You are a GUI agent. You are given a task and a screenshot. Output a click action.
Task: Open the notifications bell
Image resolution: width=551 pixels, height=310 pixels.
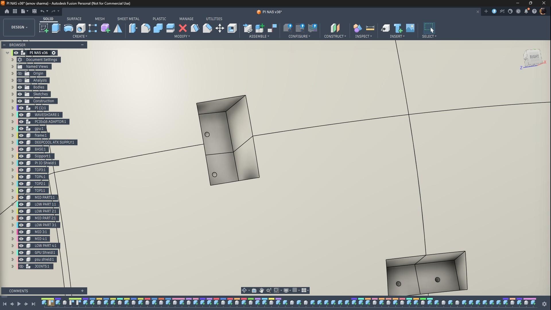click(x=526, y=11)
